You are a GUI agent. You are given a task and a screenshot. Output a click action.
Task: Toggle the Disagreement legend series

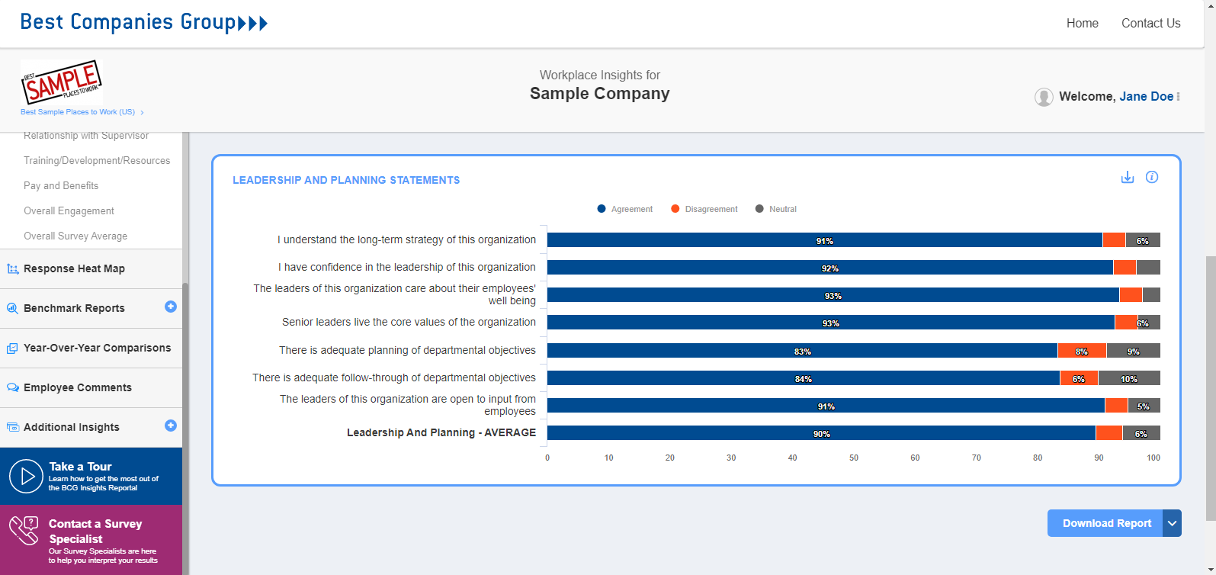(704, 209)
